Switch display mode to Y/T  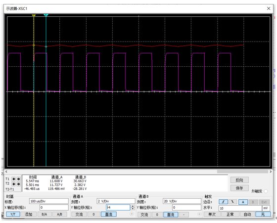[13, 214]
